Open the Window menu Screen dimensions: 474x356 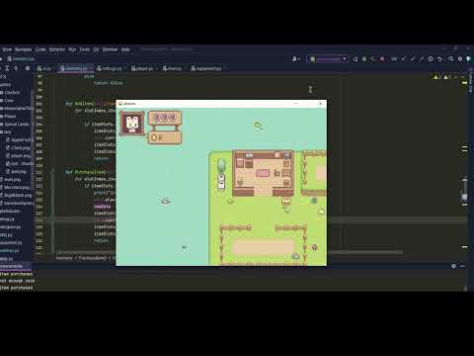coord(110,49)
